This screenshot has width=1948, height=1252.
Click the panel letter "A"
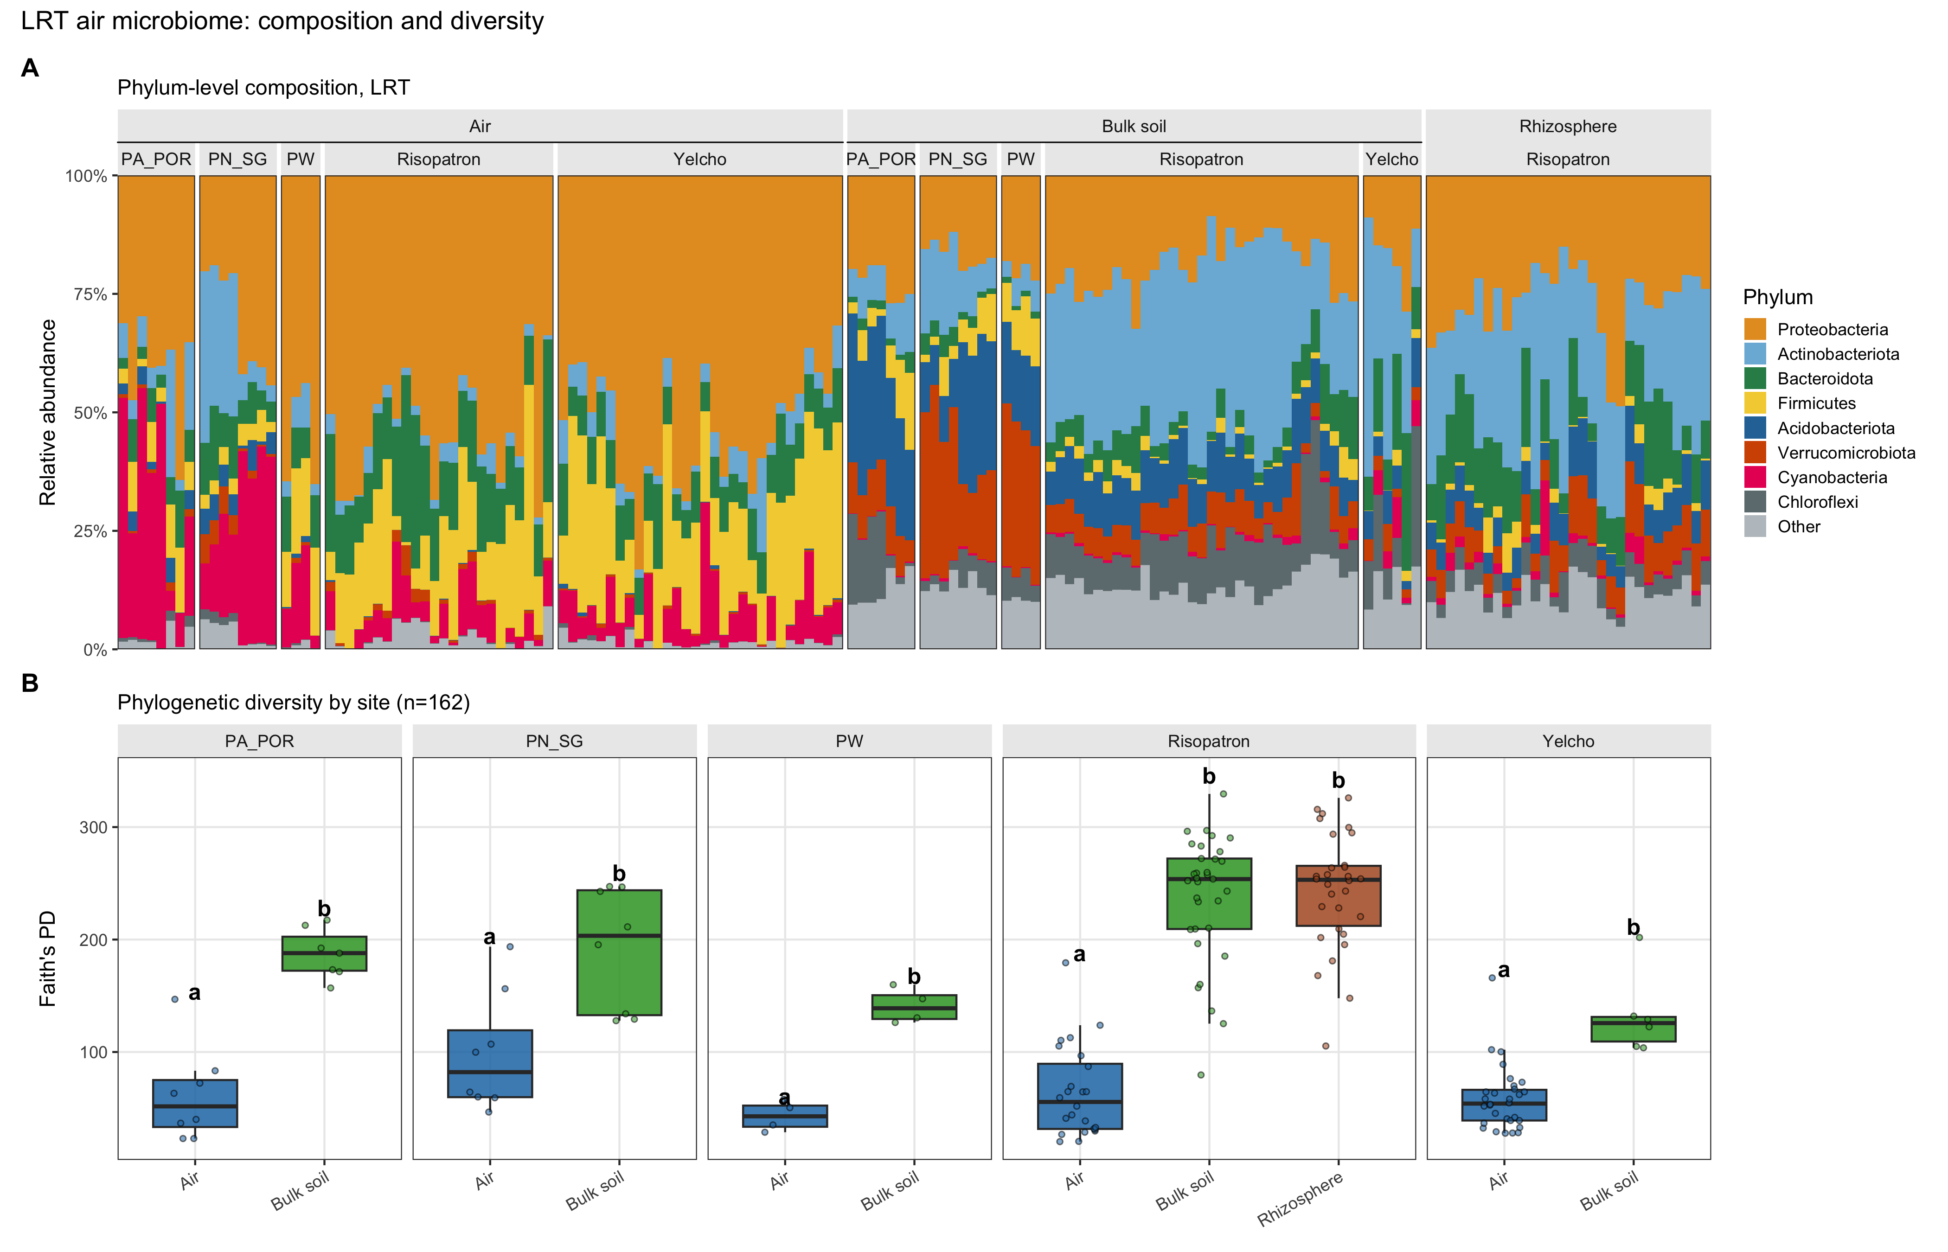tap(30, 68)
